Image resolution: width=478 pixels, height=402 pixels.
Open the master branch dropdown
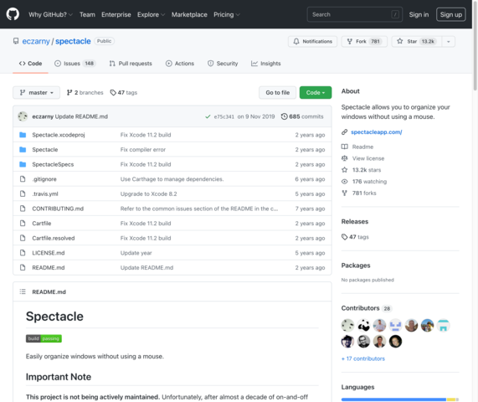[x=36, y=92]
